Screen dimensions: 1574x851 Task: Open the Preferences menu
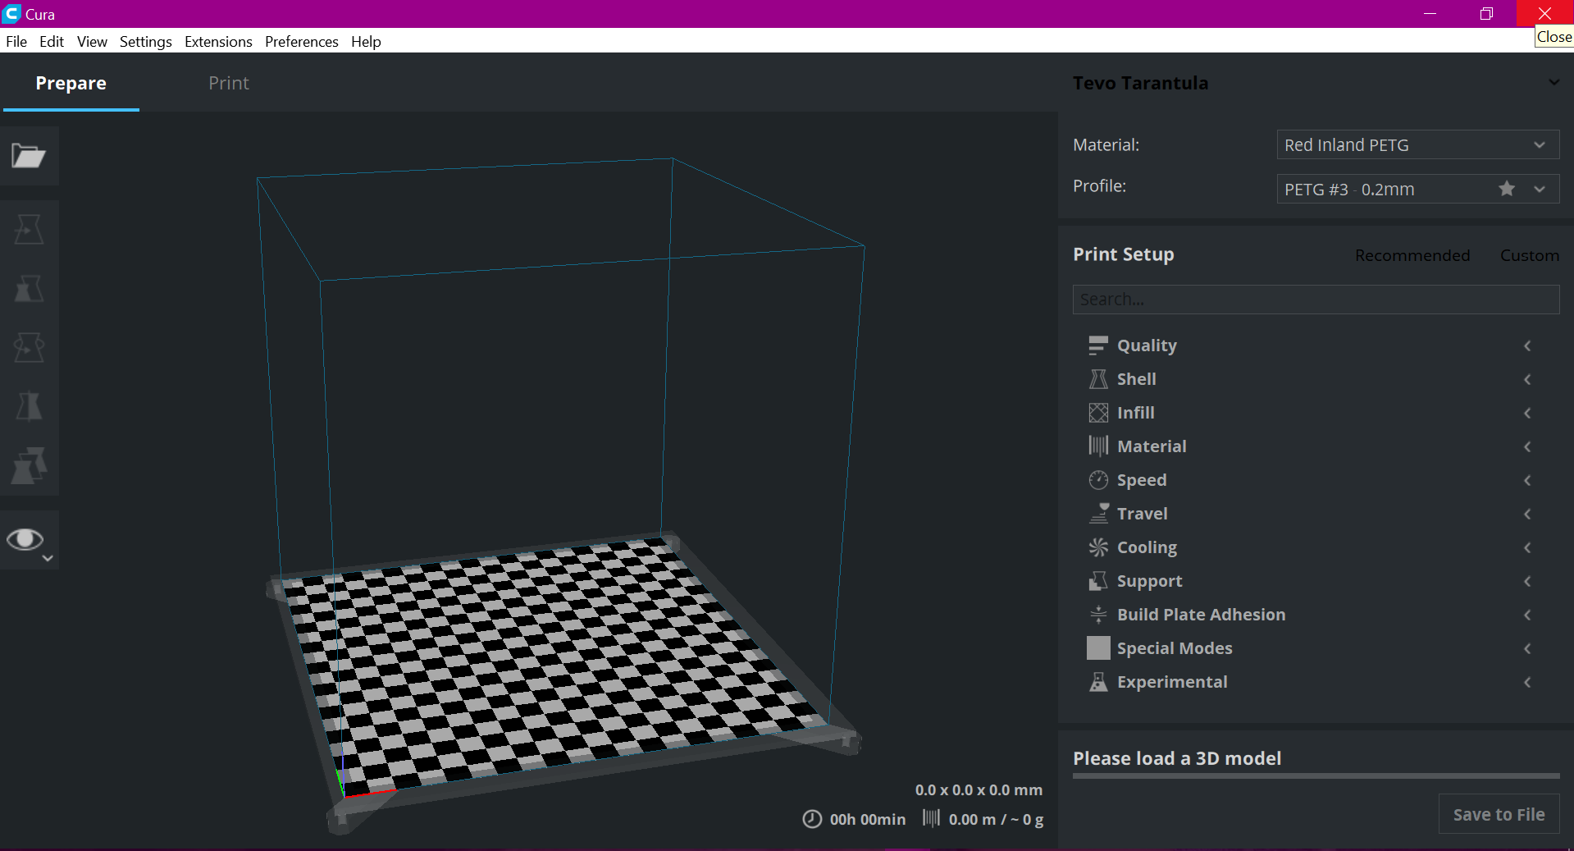click(x=301, y=41)
